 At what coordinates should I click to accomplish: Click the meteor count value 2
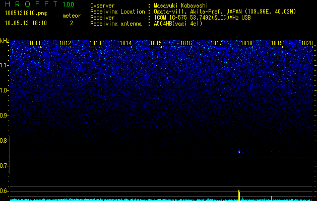(72, 23)
